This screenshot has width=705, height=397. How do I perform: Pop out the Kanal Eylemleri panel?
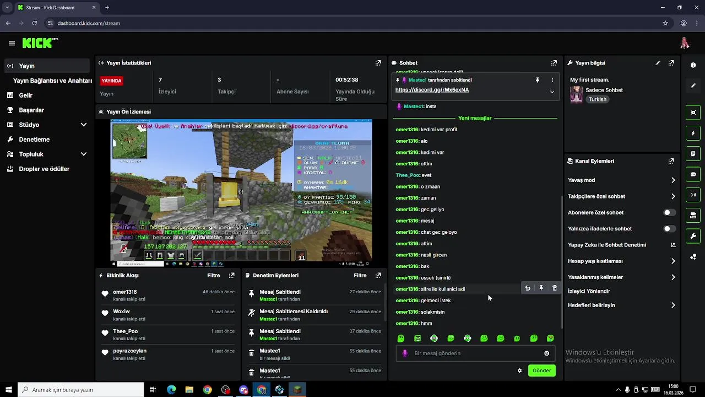click(671, 161)
